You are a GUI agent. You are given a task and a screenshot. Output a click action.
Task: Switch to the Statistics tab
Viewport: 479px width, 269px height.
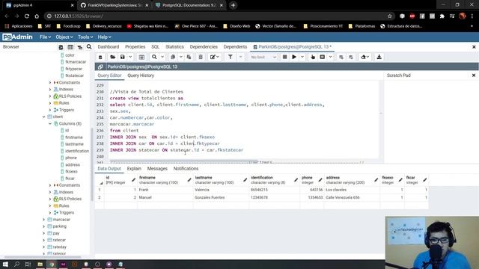click(174, 46)
